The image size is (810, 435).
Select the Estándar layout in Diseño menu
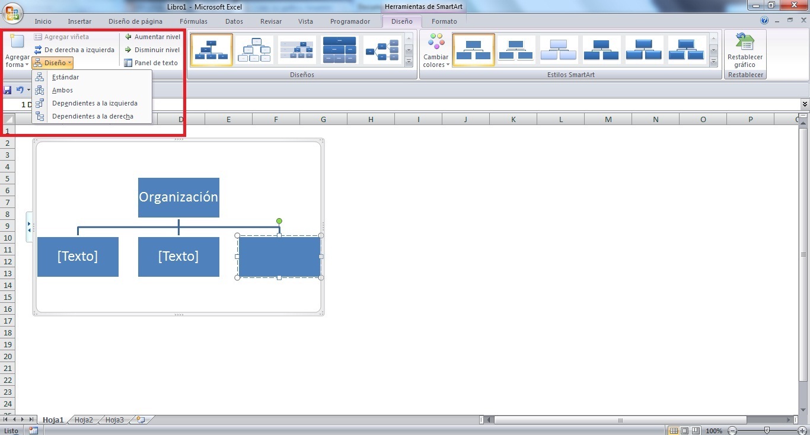tap(65, 76)
